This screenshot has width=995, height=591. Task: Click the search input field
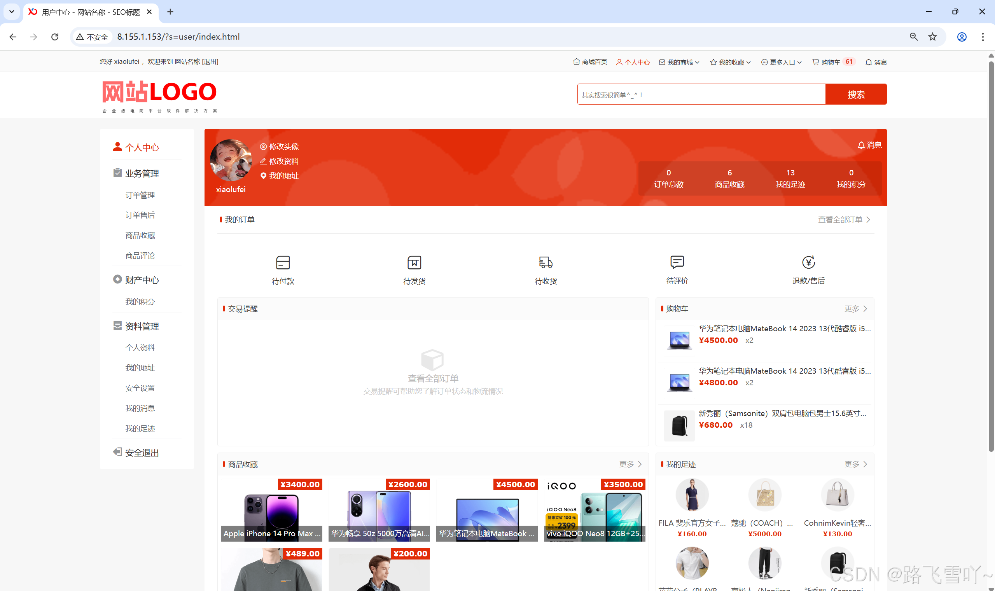pyautogui.click(x=701, y=94)
